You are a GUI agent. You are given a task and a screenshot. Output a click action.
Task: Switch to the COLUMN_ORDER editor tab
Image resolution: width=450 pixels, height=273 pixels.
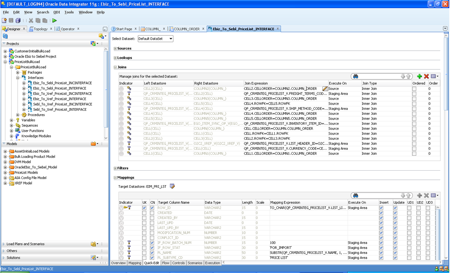point(187,29)
